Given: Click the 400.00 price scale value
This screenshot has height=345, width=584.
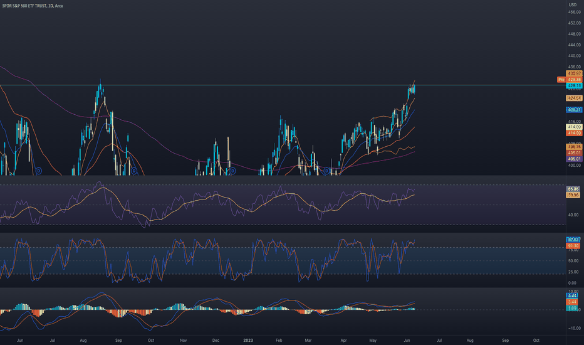Looking at the screenshot, I should [x=575, y=165].
